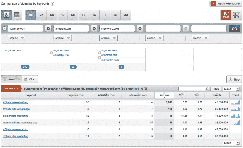The width and height of the screenshot is (243, 148).
Task: Remove affiliatetip.com from the third comparison set
Action: (x=100, y=53)
